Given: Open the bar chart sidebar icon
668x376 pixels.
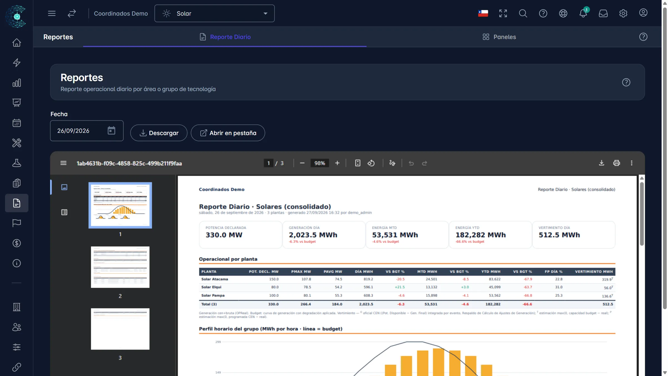Looking at the screenshot, I should pos(17,83).
